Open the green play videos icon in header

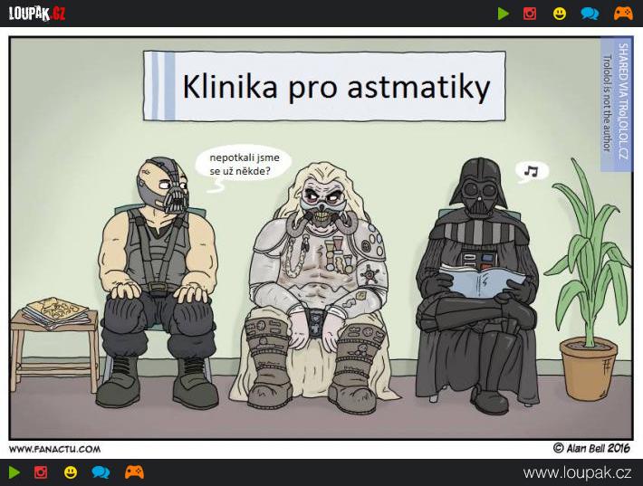pyautogui.click(x=504, y=14)
